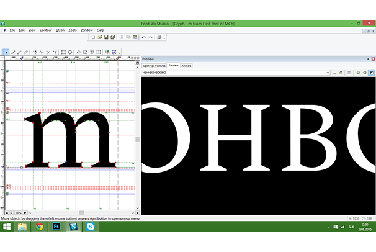
Task: Toggle the lock icon on left ruler
Action: [7, 71]
